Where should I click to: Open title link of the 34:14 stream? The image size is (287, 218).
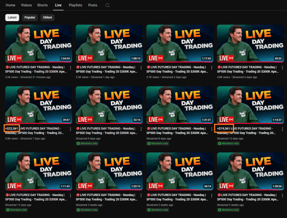(177, 197)
